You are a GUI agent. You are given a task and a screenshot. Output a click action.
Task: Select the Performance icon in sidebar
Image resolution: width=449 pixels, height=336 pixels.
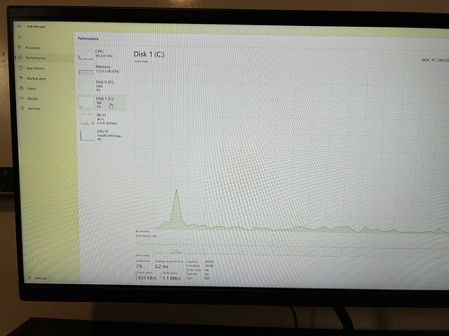point(20,57)
